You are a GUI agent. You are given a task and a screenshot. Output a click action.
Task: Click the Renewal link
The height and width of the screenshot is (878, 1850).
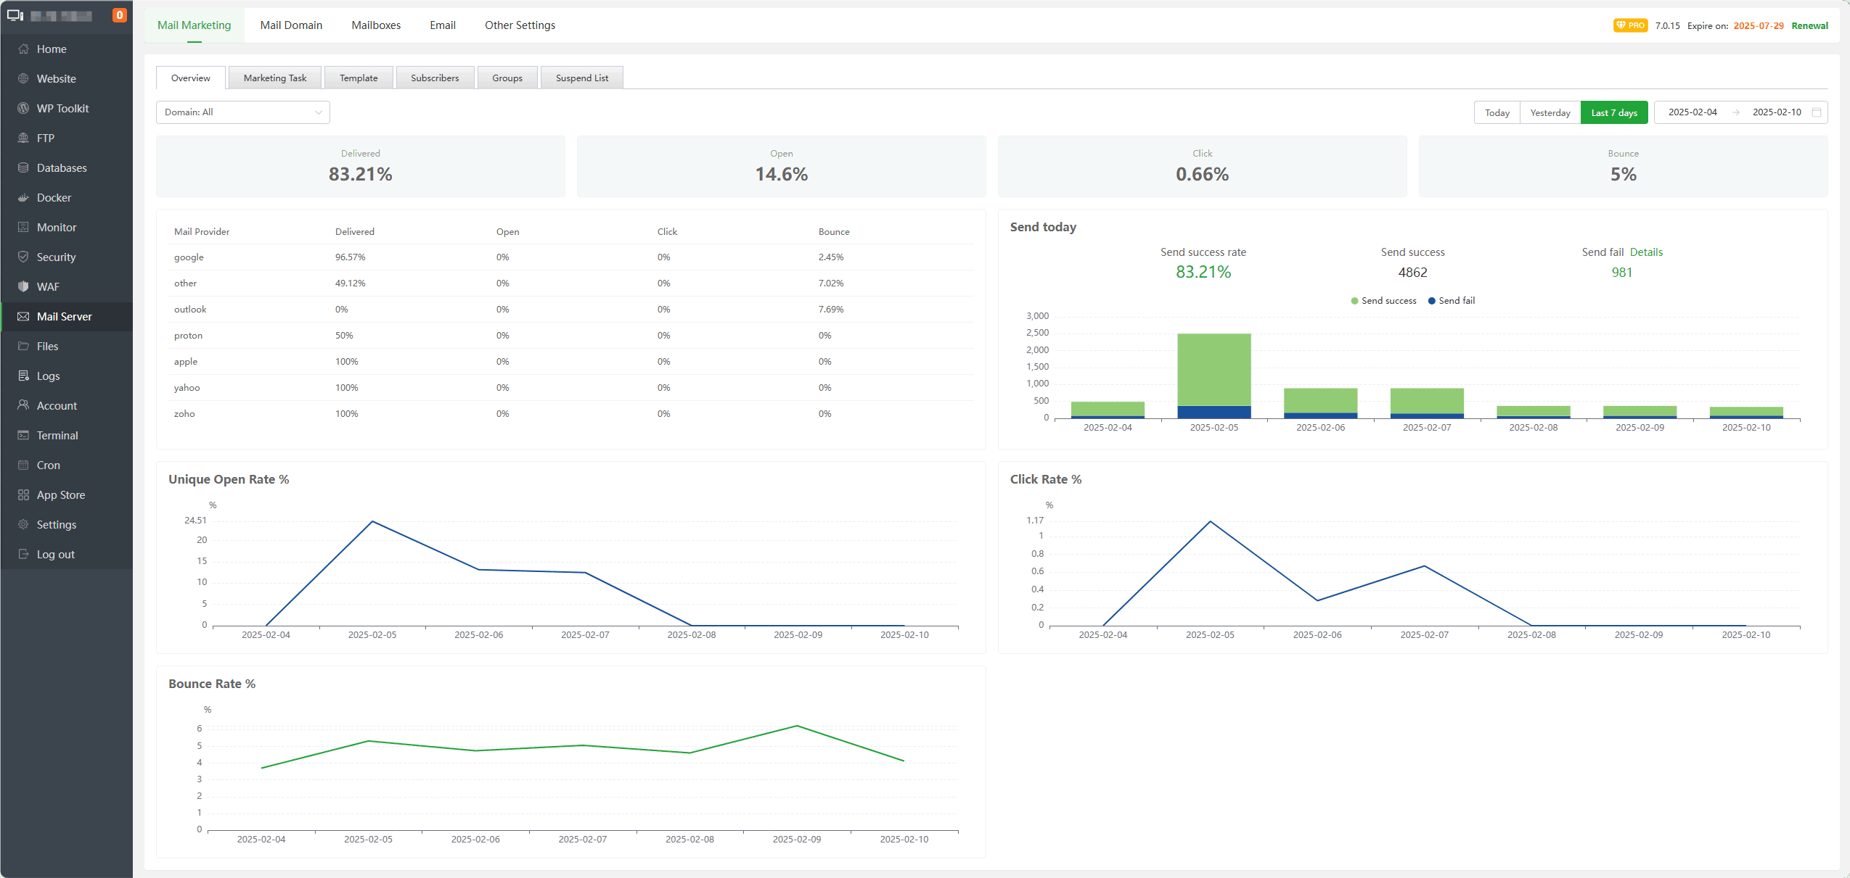click(1810, 25)
